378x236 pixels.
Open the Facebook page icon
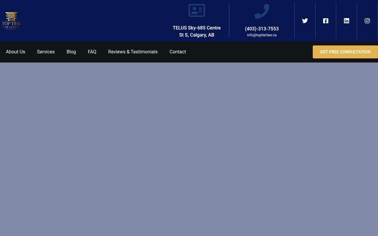[x=326, y=21]
